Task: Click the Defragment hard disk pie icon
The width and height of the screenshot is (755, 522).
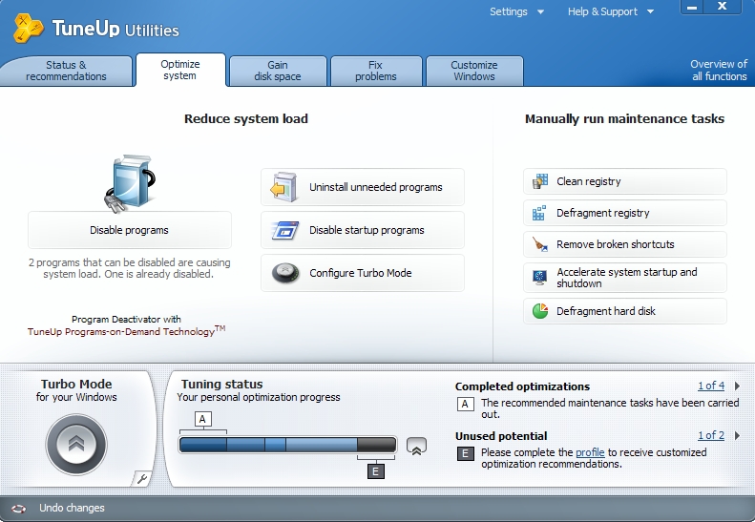Action: (540, 311)
